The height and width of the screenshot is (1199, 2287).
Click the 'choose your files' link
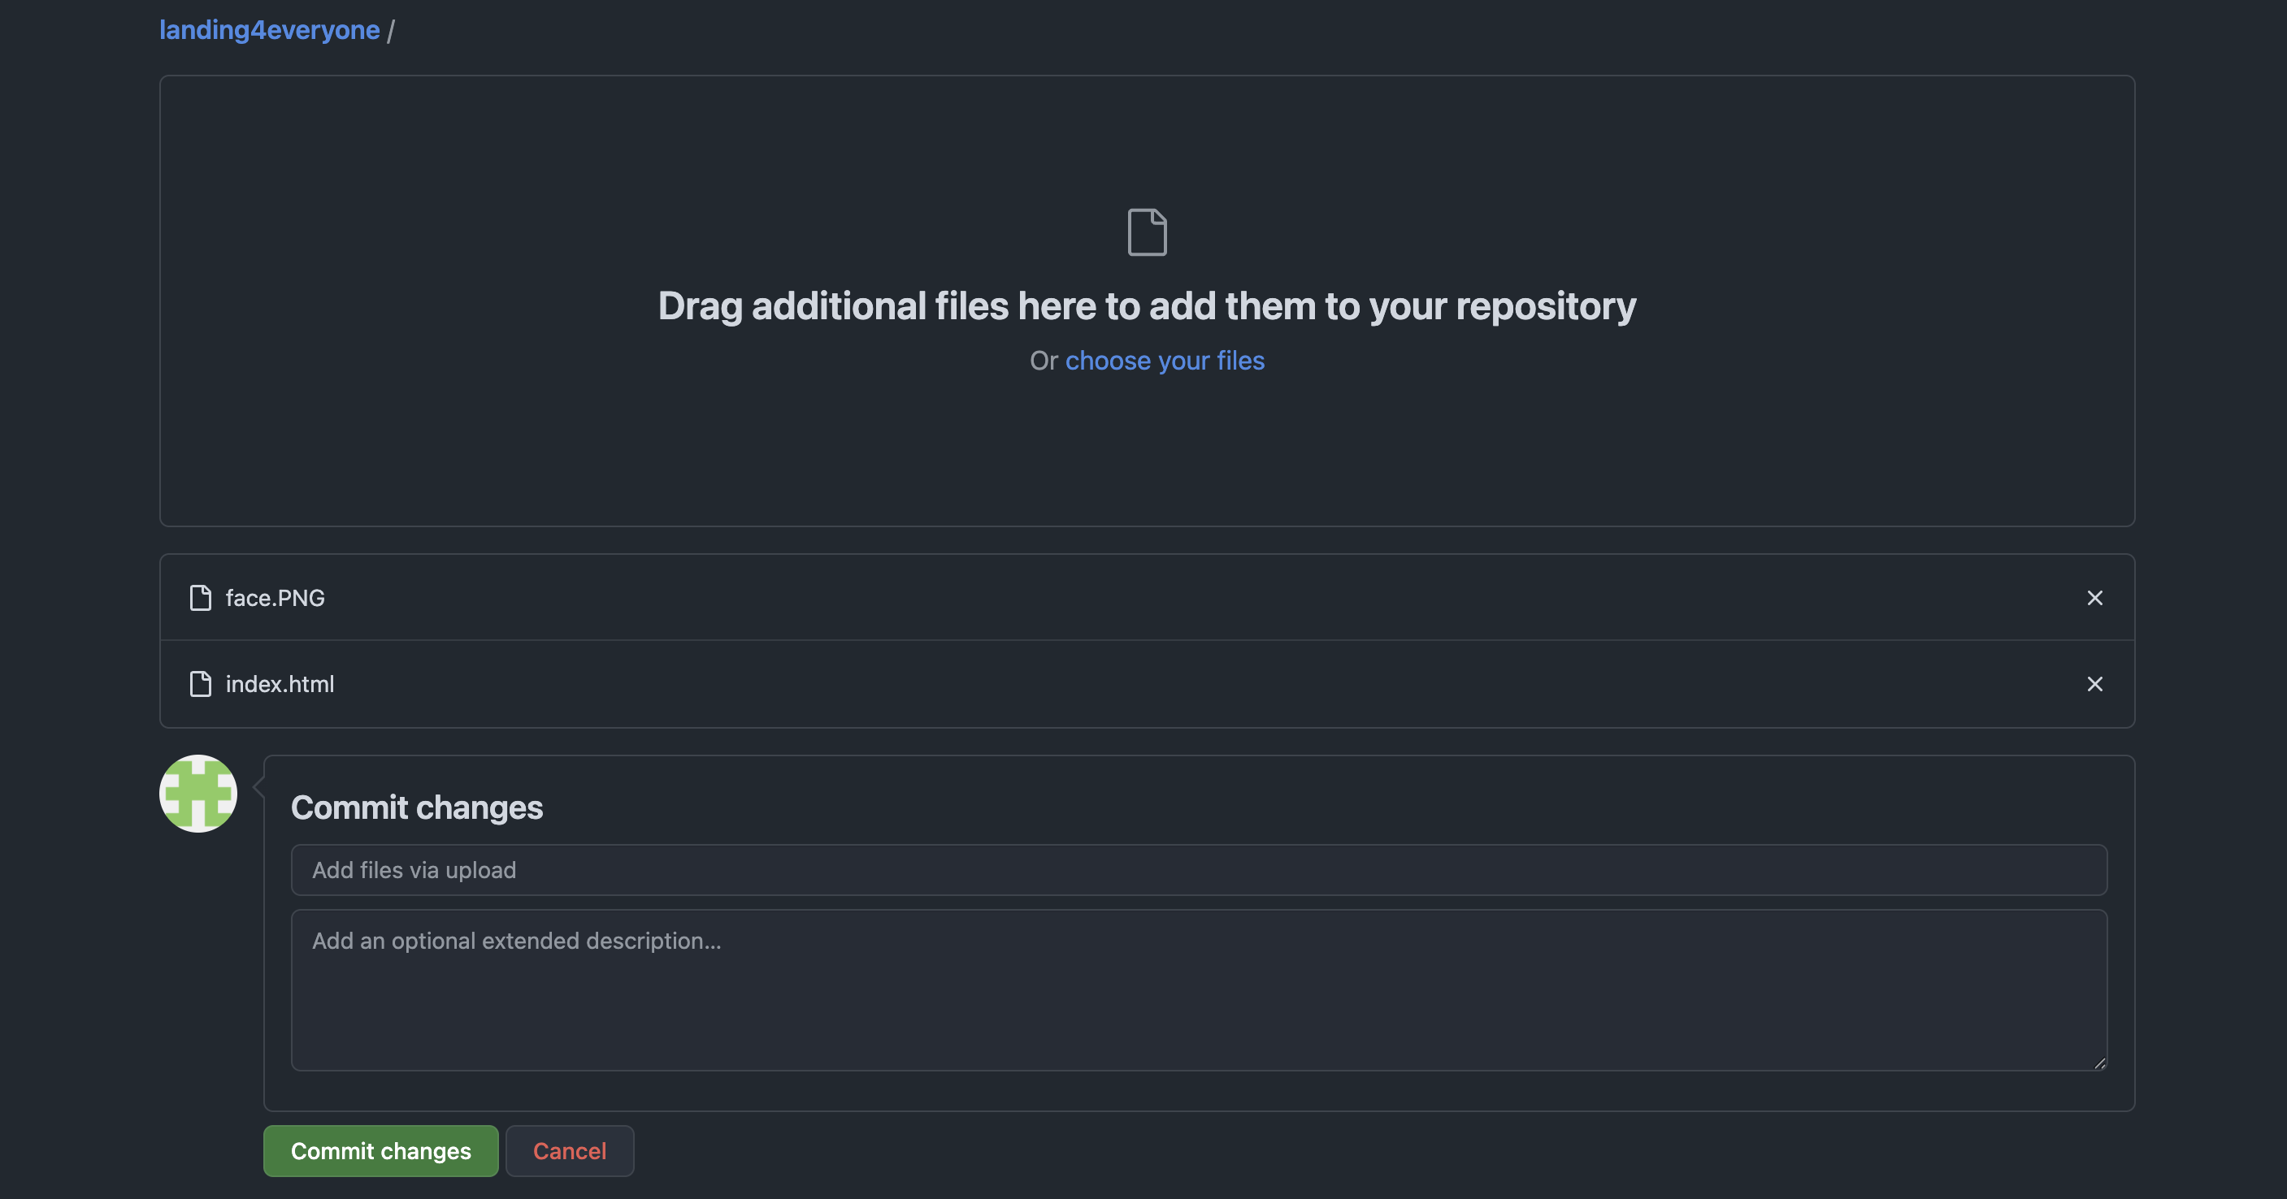pos(1165,361)
